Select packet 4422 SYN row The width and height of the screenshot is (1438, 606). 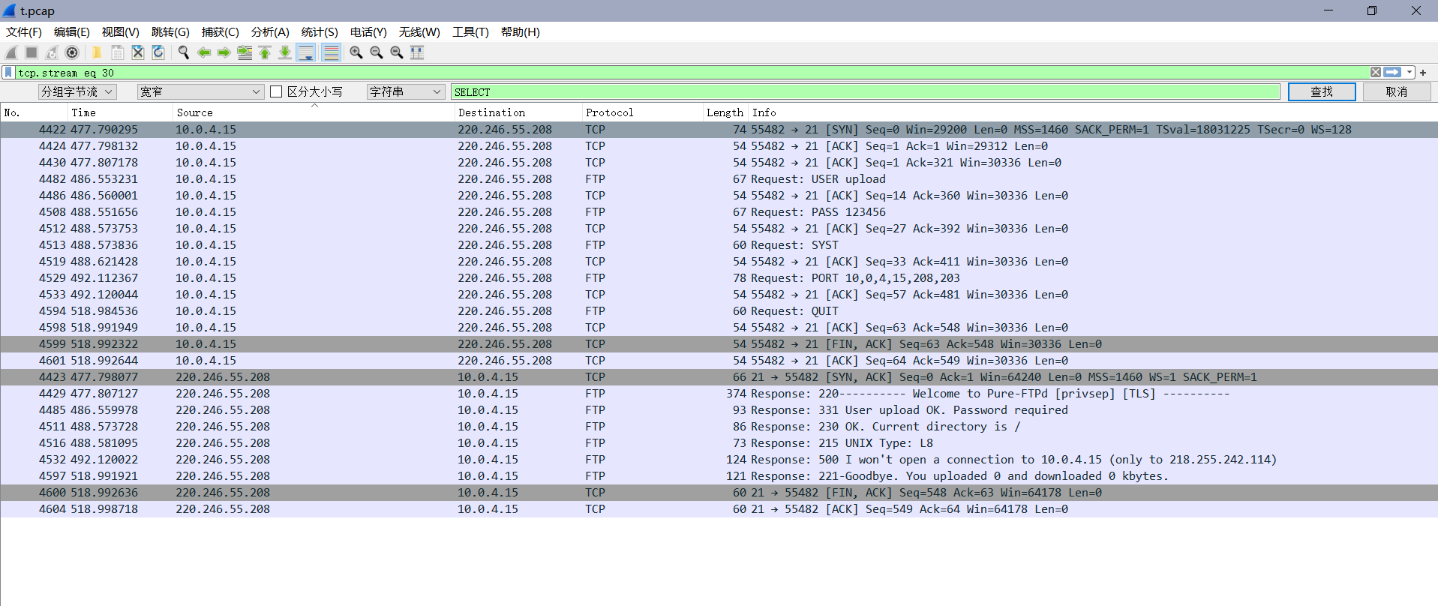pos(719,130)
